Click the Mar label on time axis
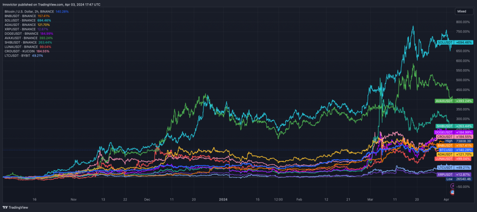The width and height of the screenshot is (477, 212). point(370,199)
